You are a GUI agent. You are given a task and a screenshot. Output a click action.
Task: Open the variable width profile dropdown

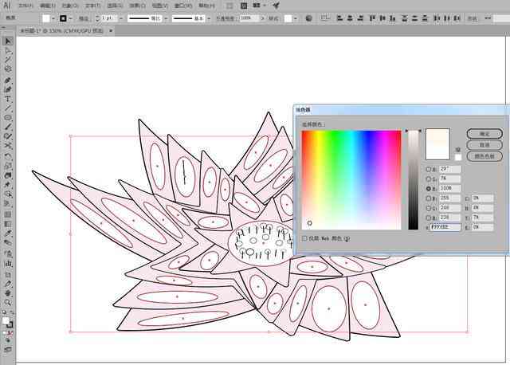click(x=167, y=18)
